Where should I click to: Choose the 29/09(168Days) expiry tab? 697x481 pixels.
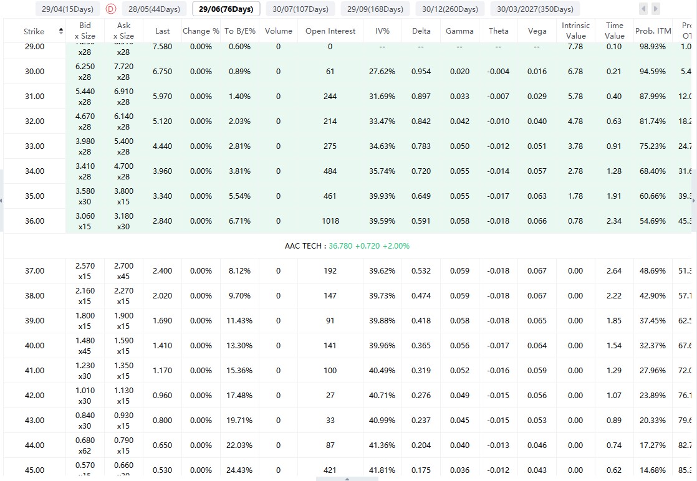[x=375, y=9]
